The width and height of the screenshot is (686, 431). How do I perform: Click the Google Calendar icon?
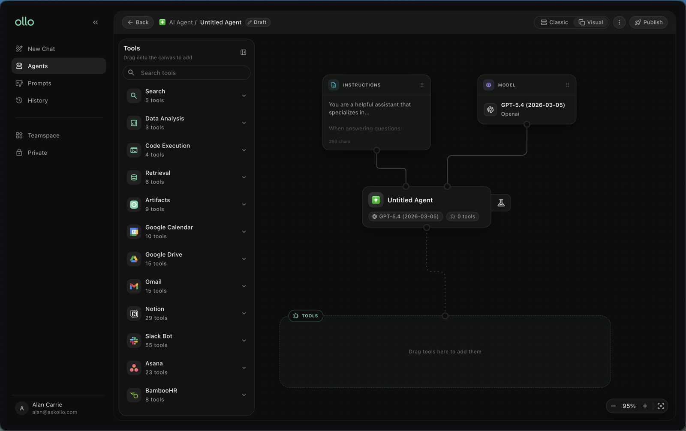click(134, 232)
